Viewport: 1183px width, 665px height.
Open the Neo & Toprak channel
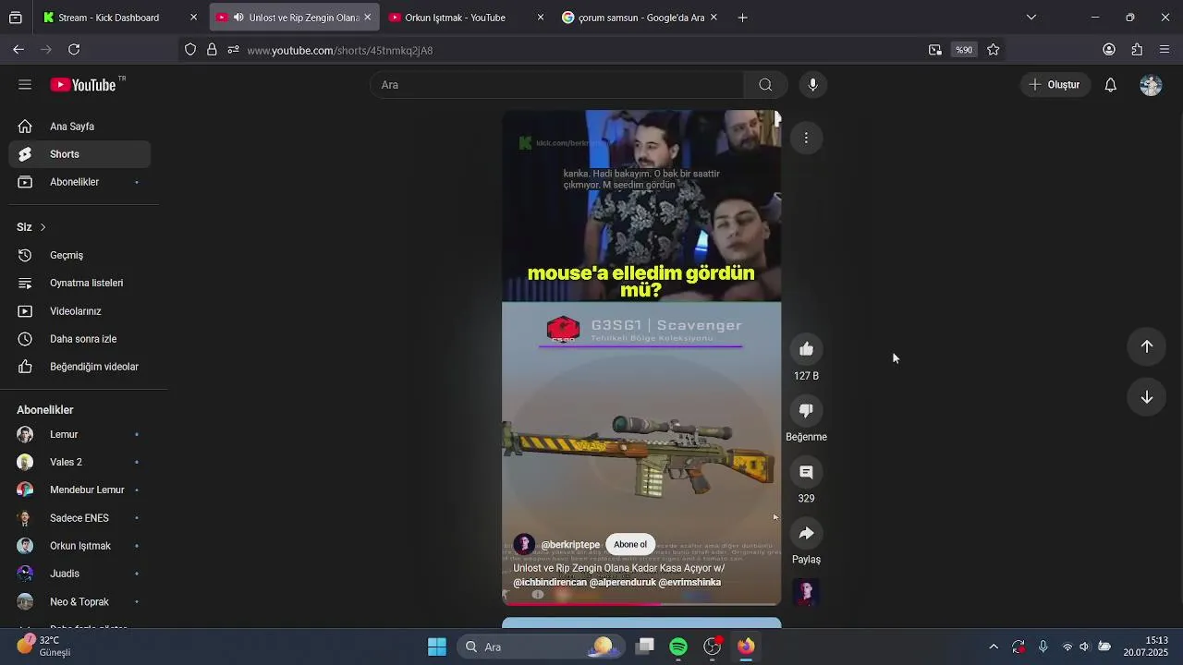click(79, 602)
